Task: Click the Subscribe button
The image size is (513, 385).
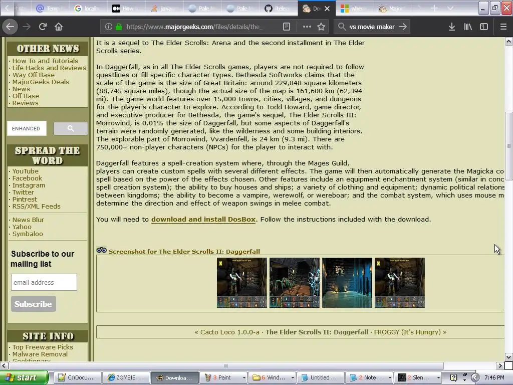Action: point(33,304)
